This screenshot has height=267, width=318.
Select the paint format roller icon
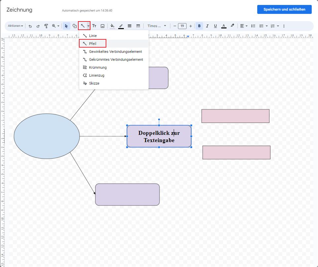46,26
